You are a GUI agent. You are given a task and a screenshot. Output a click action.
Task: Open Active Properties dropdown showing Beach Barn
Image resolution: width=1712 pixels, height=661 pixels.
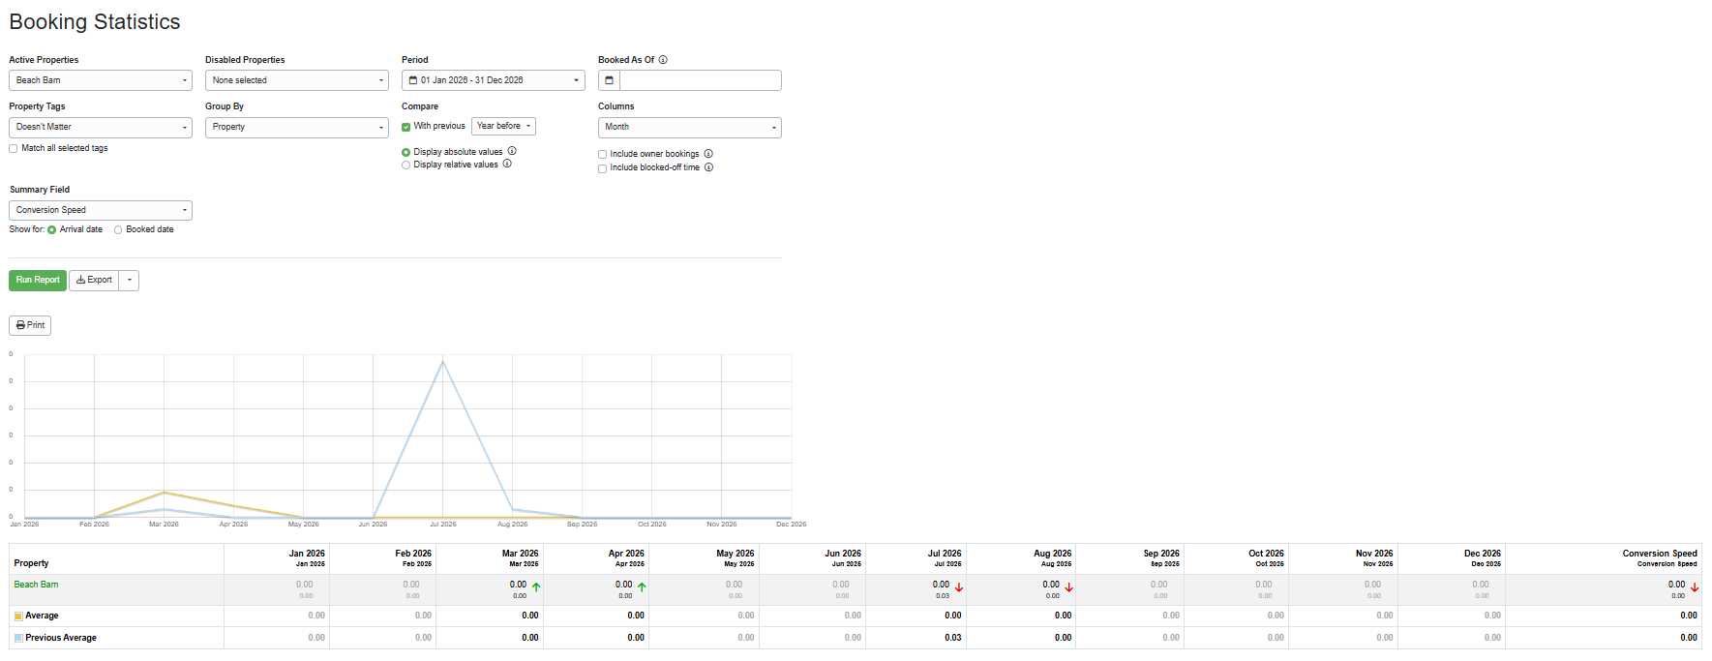click(101, 80)
